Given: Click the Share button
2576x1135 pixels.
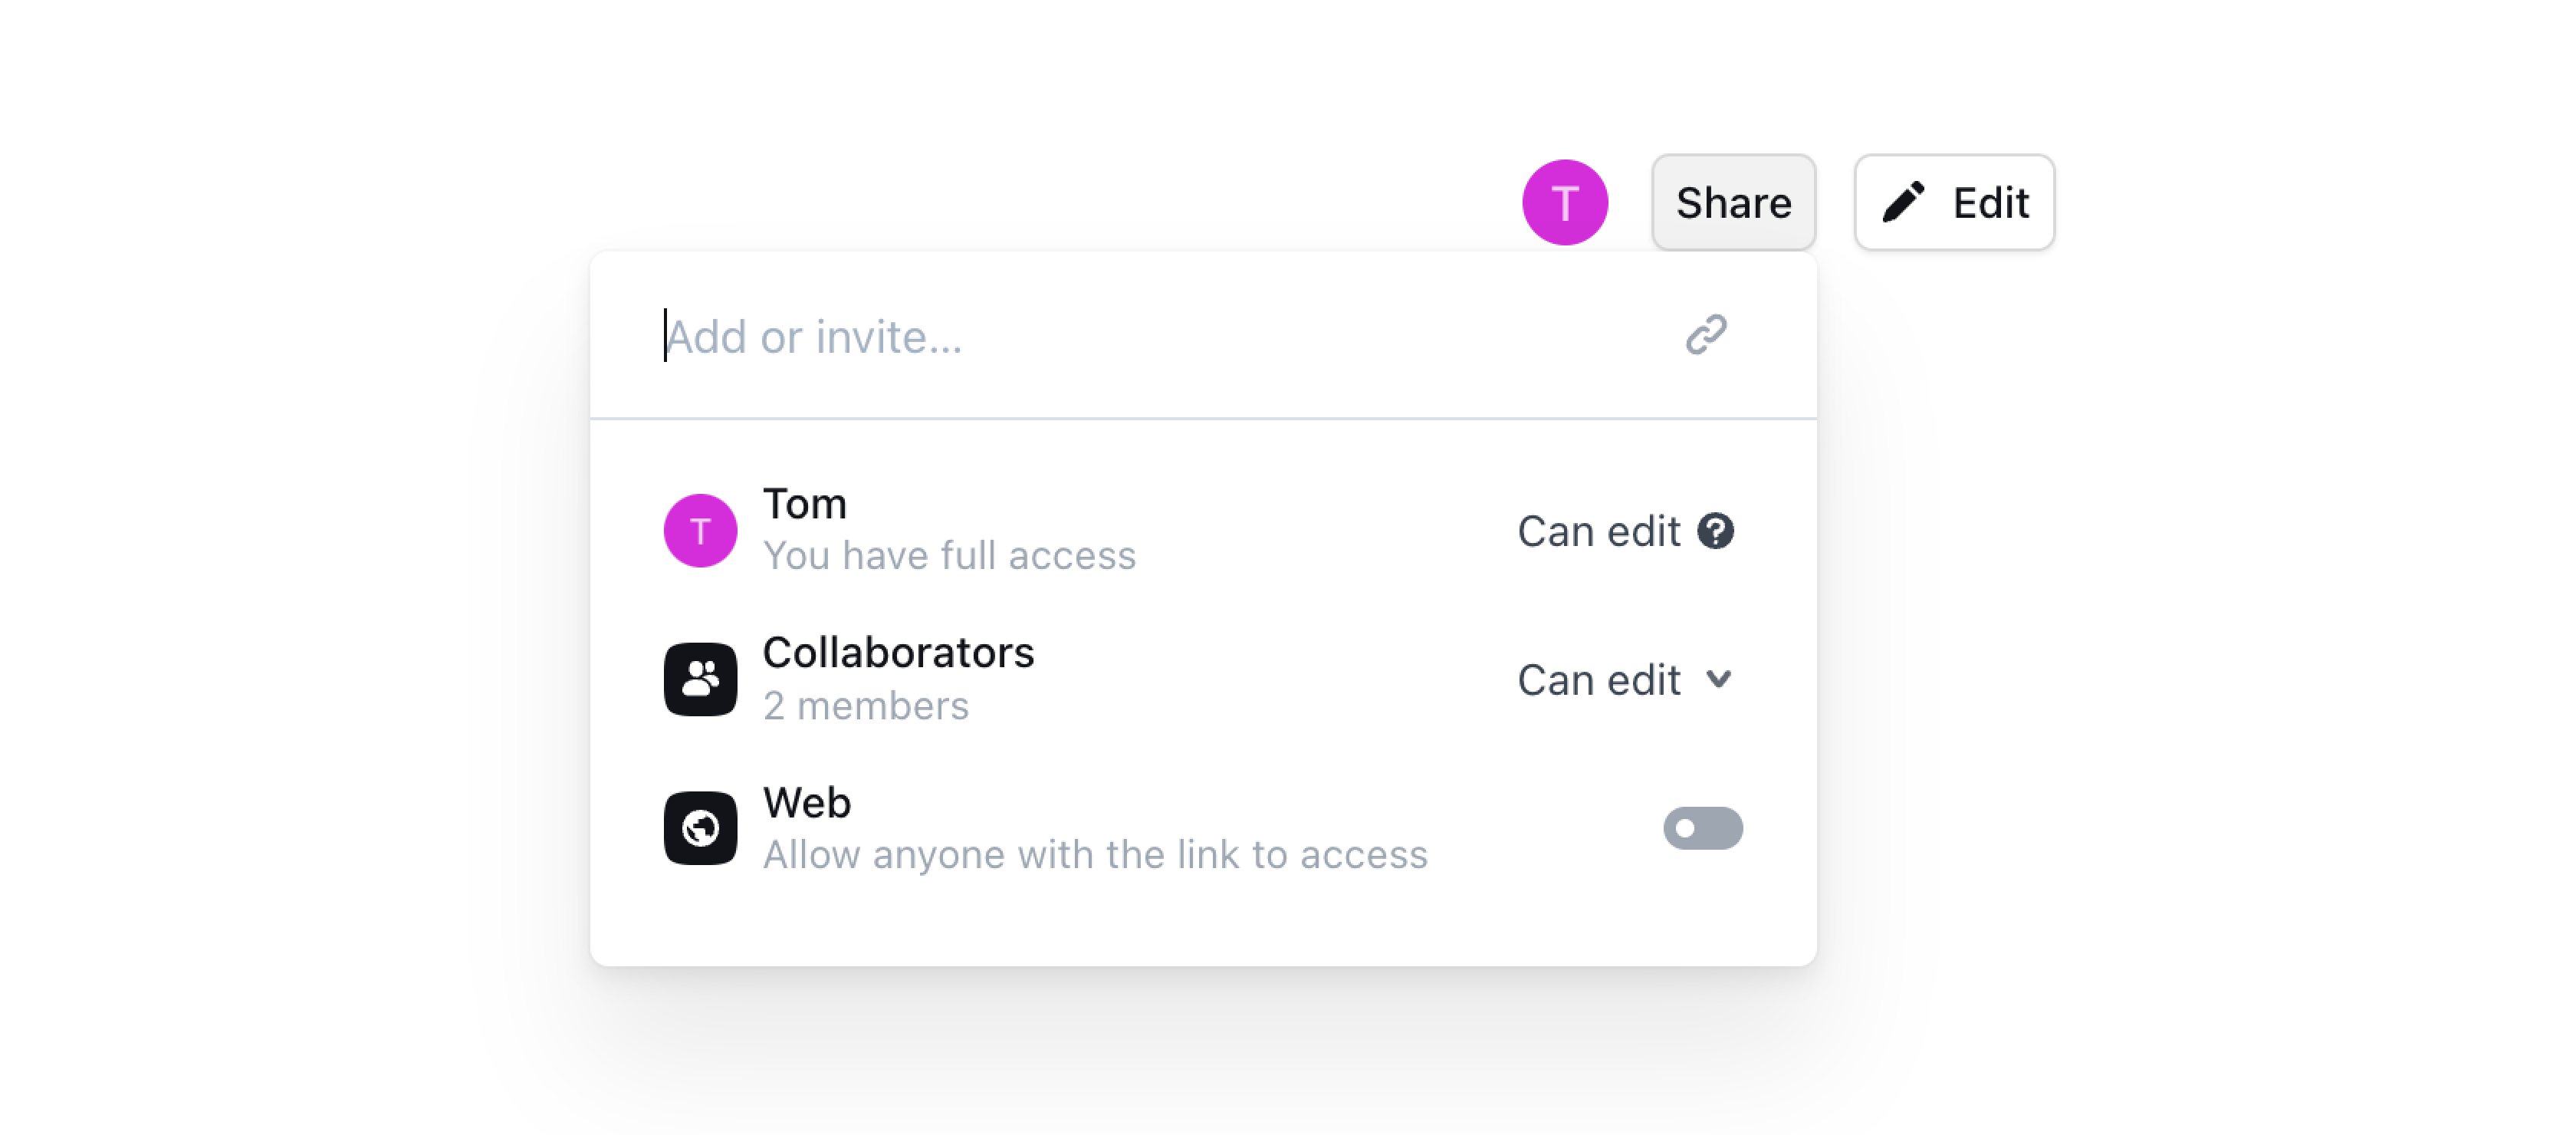Looking at the screenshot, I should tap(1733, 201).
